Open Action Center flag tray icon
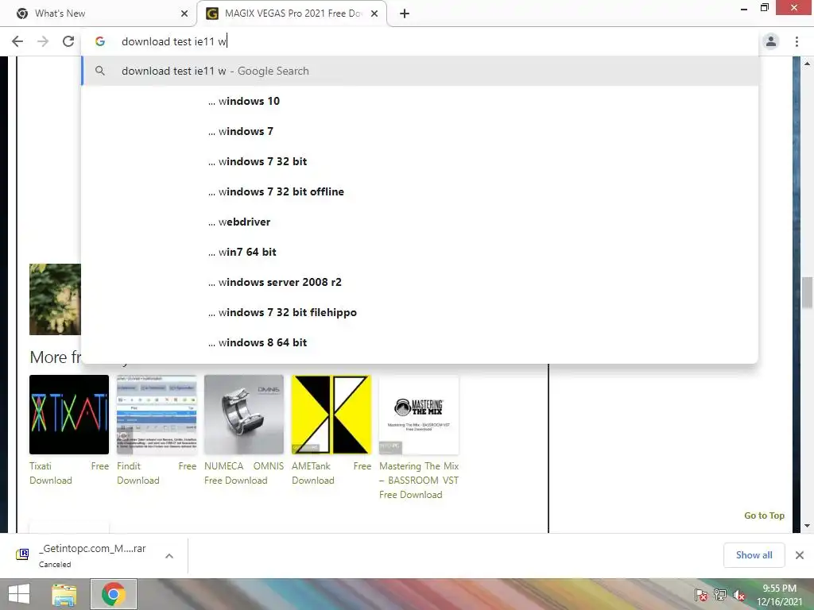The image size is (814, 610). coord(701,595)
